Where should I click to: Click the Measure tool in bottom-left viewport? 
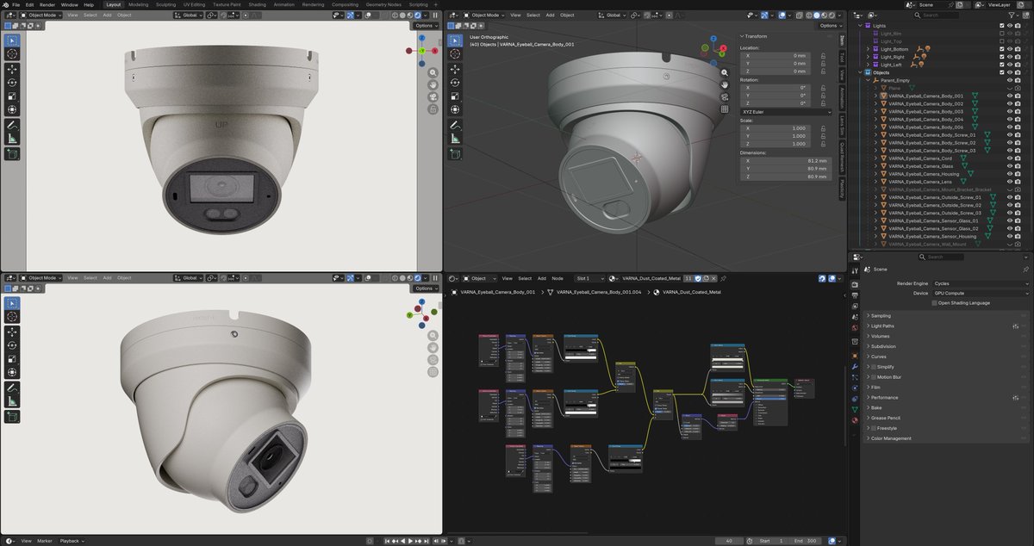pos(12,401)
